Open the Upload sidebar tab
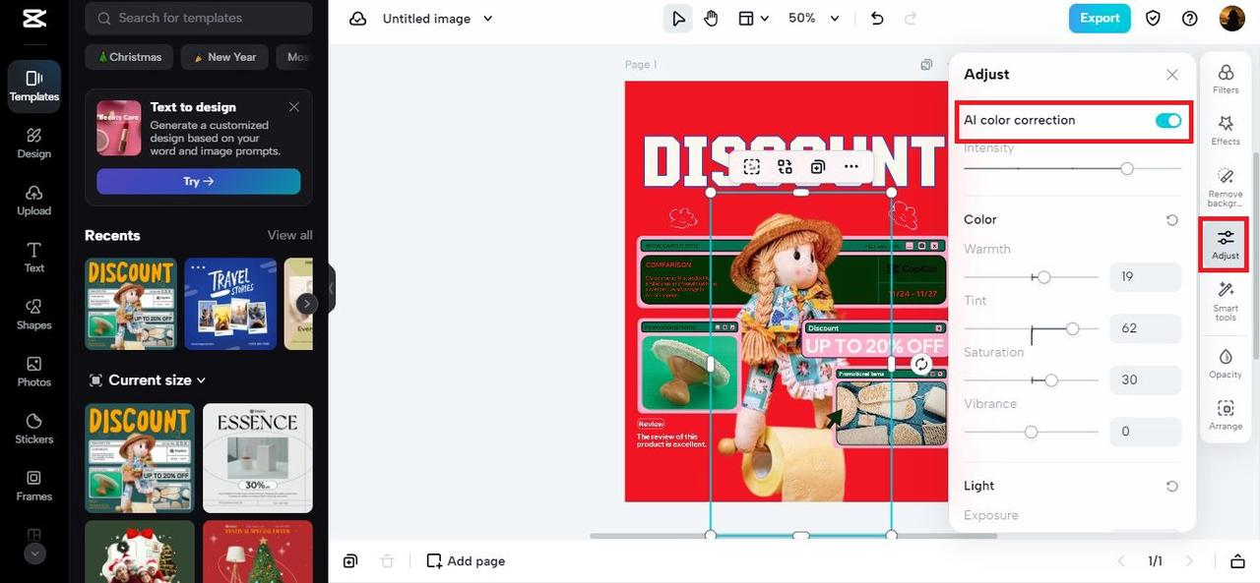Screen dimensions: 1260x583 pos(34,200)
